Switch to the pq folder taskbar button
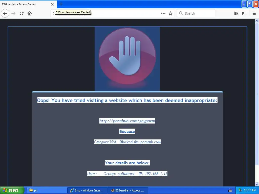259x194 pixels. click(47, 190)
